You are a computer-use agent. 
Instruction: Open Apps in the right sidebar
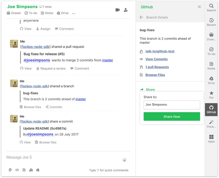point(211,139)
